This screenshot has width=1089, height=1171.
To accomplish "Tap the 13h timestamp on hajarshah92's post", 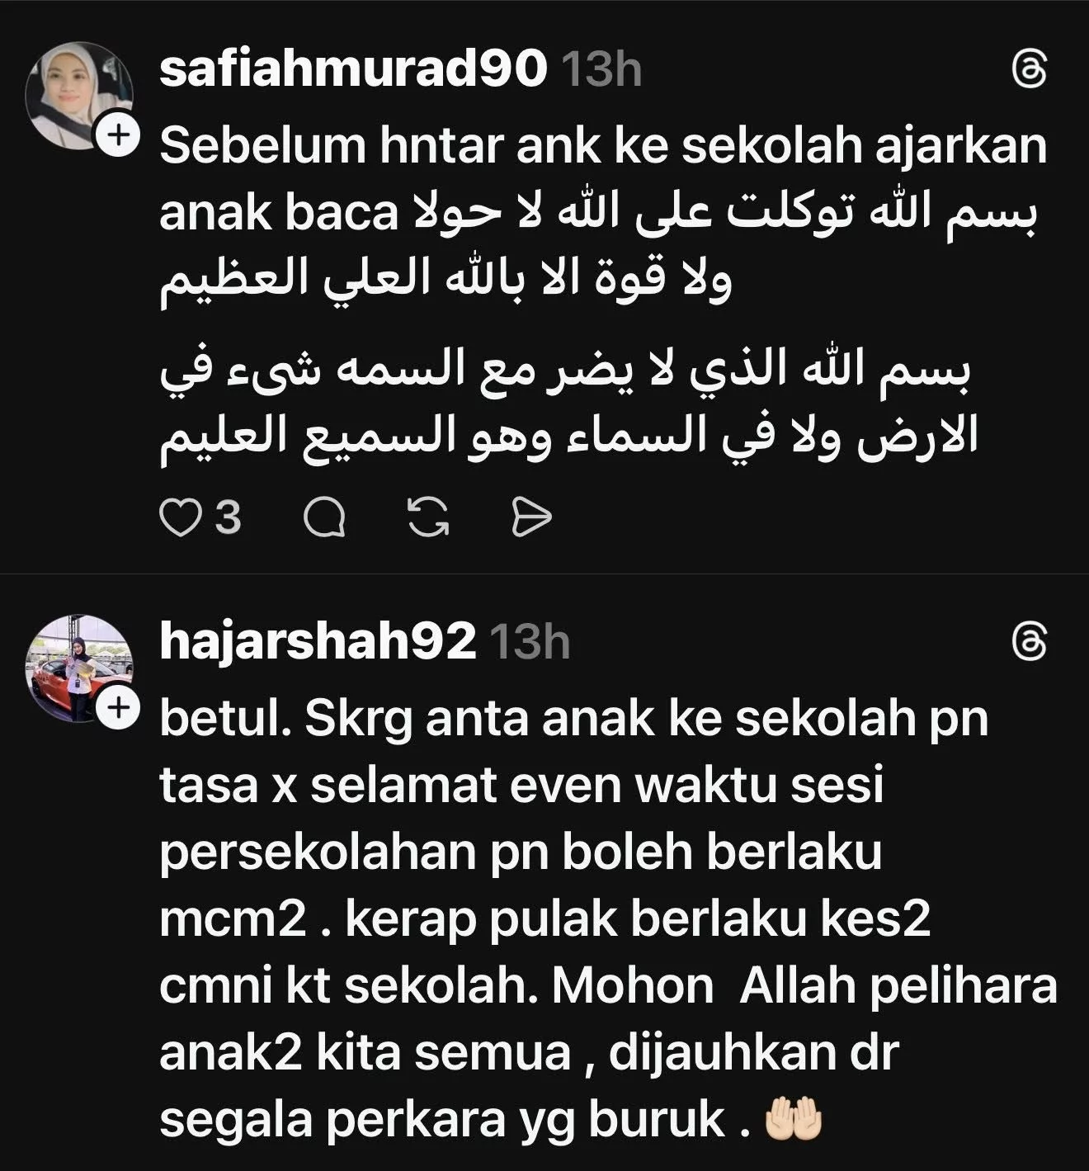I will tap(530, 642).
